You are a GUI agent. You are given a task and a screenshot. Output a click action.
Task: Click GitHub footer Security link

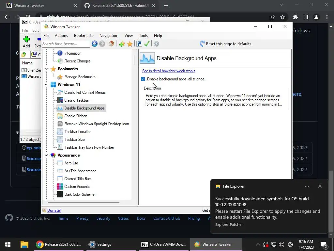click(103, 218)
